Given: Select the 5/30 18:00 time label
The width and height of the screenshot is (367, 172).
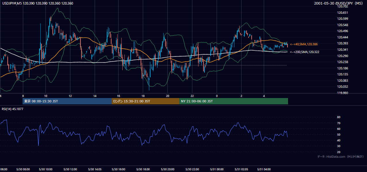Looking at the screenshot, I should tap(143, 169).
